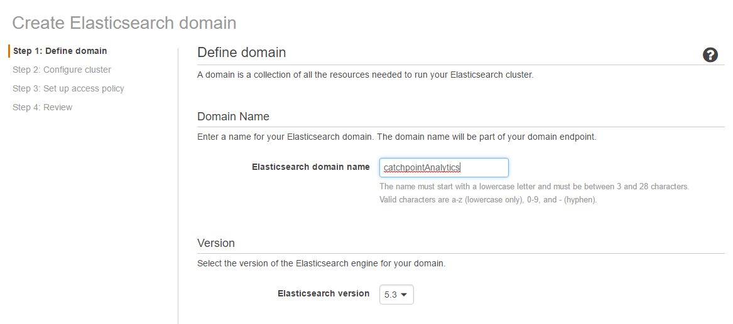Click the Elasticsearch domain name label
This screenshot has height=324, width=733.
click(311, 167)
